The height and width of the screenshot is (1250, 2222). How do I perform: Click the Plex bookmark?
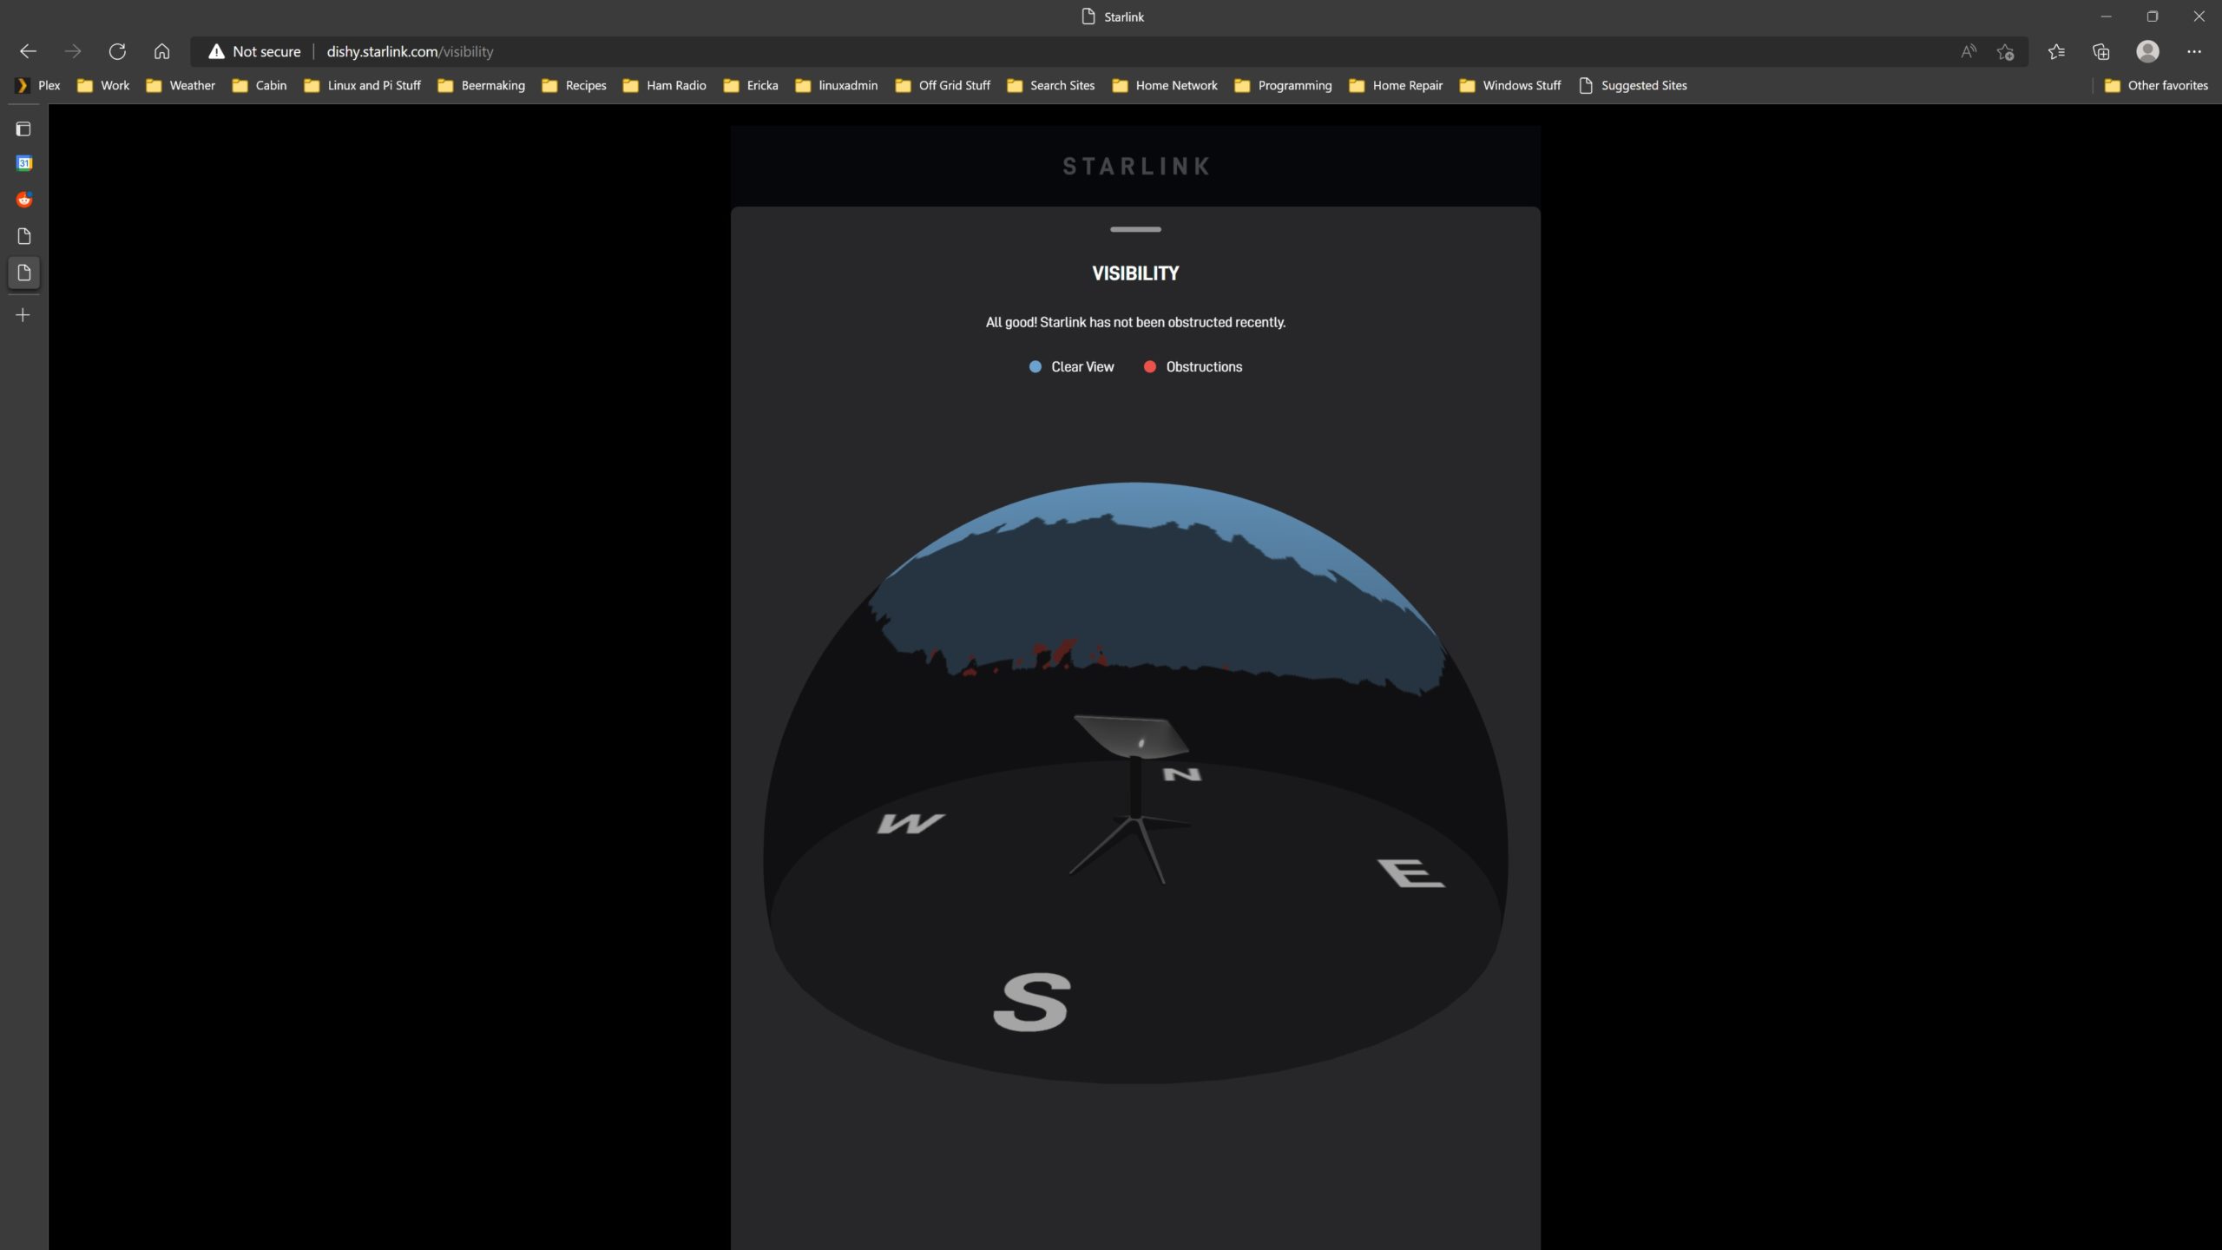click(x=38, y=85)
